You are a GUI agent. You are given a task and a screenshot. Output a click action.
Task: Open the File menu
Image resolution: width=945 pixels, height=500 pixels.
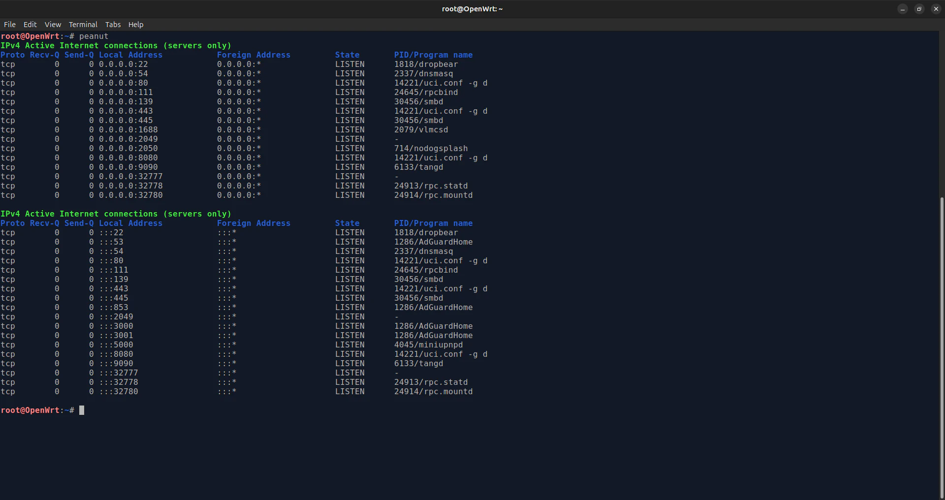click(10, 25)
